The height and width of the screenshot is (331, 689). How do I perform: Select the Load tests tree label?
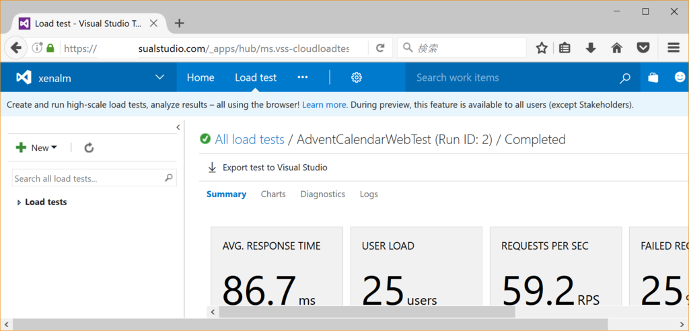pyautogui.click(x=46, y=203)
